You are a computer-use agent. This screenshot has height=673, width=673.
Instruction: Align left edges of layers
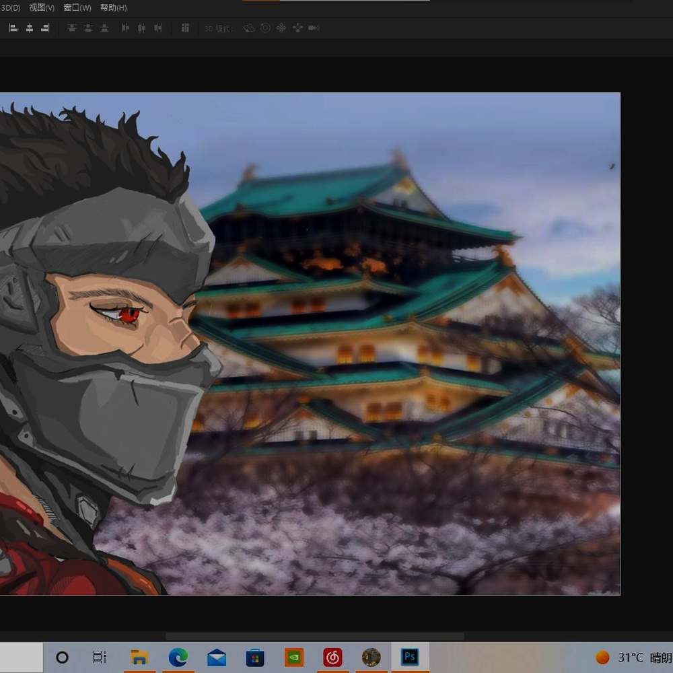tap(13, 28)
